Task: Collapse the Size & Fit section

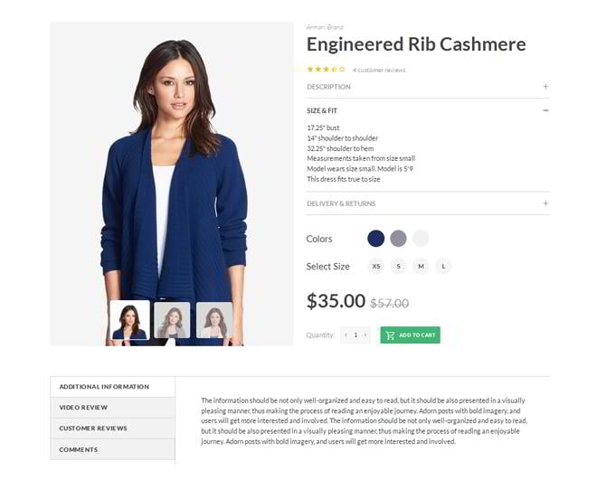Action: pyautogui.click(x=545, y=110)
